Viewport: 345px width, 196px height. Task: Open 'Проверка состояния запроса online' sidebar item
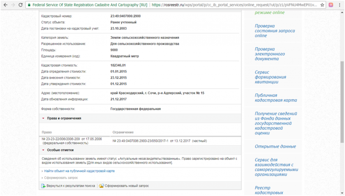pos(274,30)
